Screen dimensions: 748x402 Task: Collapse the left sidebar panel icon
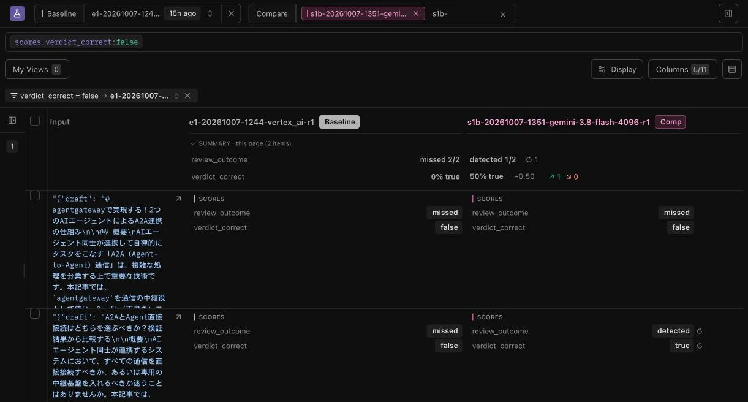coord(12,121)
